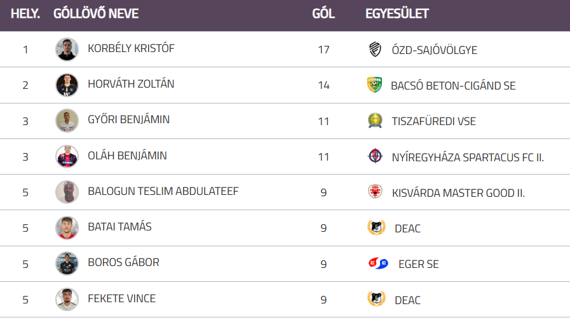Open the Tiszafüredi VSE team link

[x=434, y=121]
